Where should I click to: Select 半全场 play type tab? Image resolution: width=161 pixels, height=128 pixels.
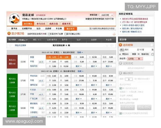tap(59, 29)
